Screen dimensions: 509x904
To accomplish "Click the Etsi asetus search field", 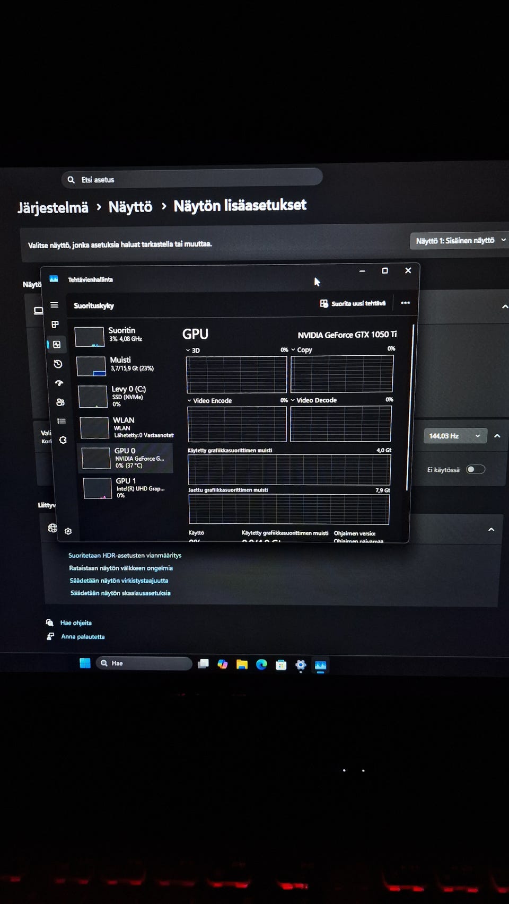I will pos(192,179).
